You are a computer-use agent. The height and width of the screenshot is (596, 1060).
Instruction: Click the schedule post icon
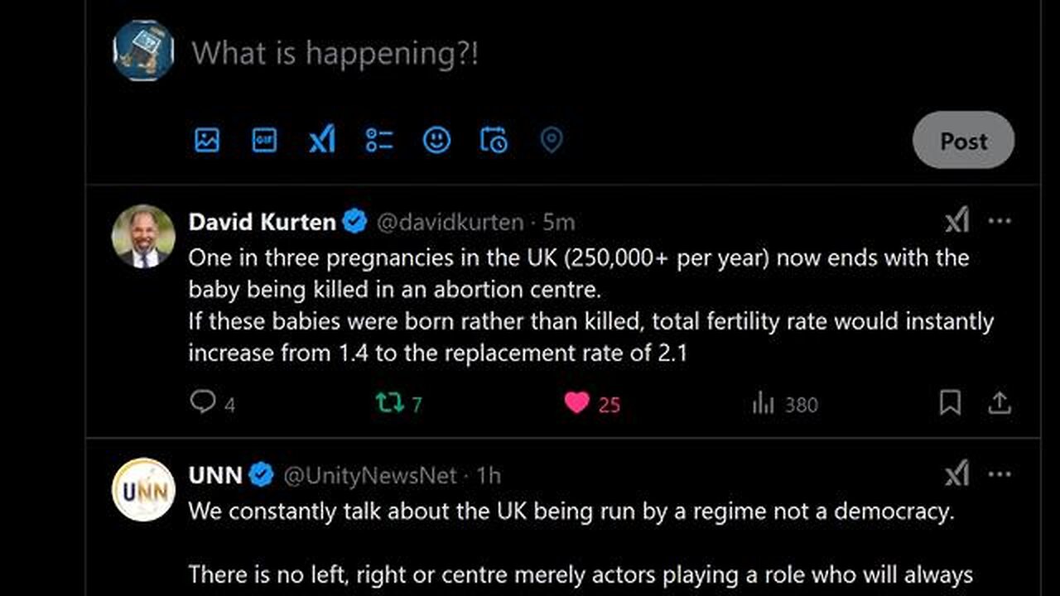494,140
